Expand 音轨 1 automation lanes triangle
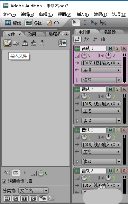Image resolution: width=128 pixels, height=204 pixels. tap(77, 80)
